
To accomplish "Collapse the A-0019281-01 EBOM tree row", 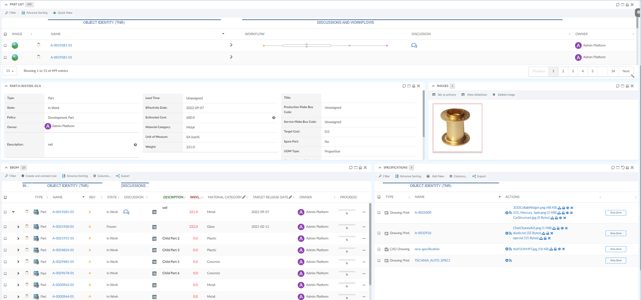I will [x=13, y=212].
